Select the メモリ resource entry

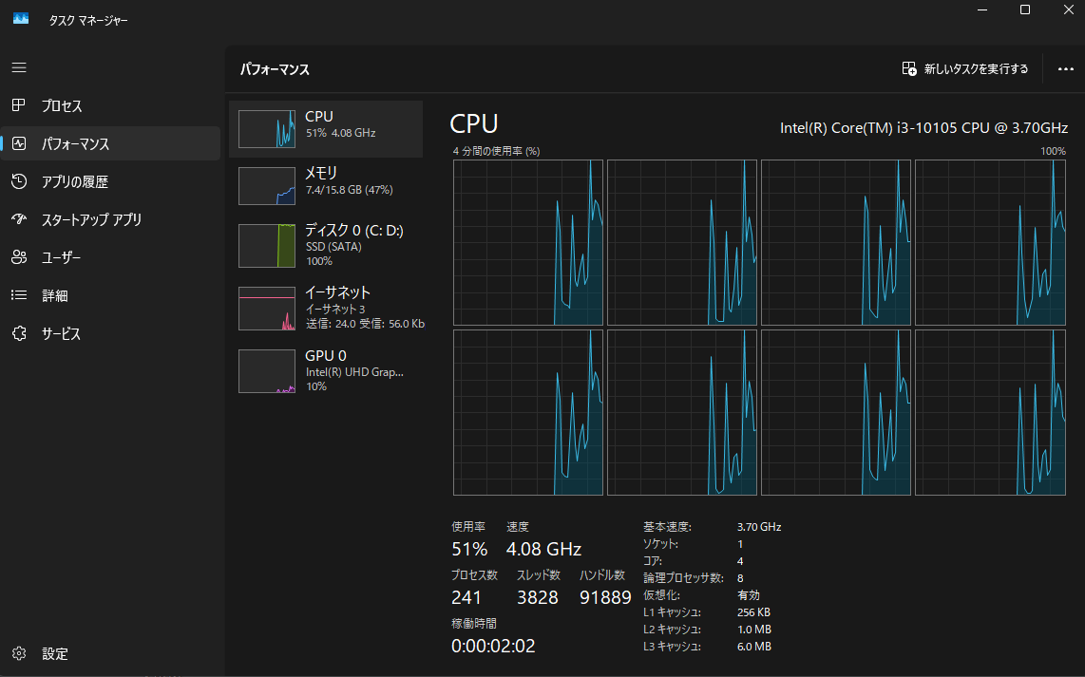(326, 185)
